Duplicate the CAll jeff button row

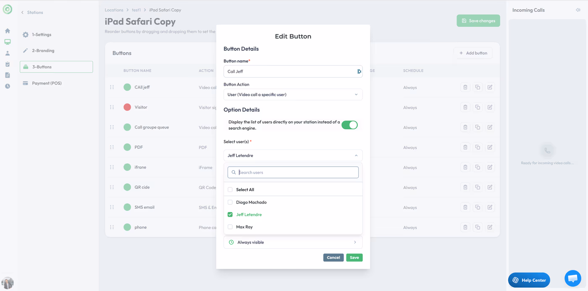[x=478, y=87]
